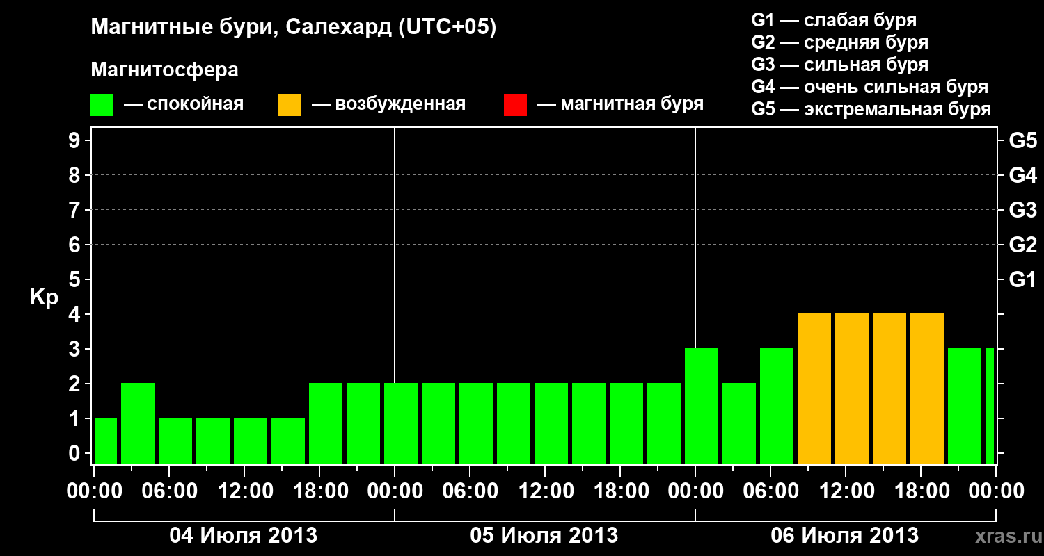The width and height of the screenshot is (1044, 556).
Task: Click the line "G4 — очень сильная буря"
Action: (x=870, y=87)
